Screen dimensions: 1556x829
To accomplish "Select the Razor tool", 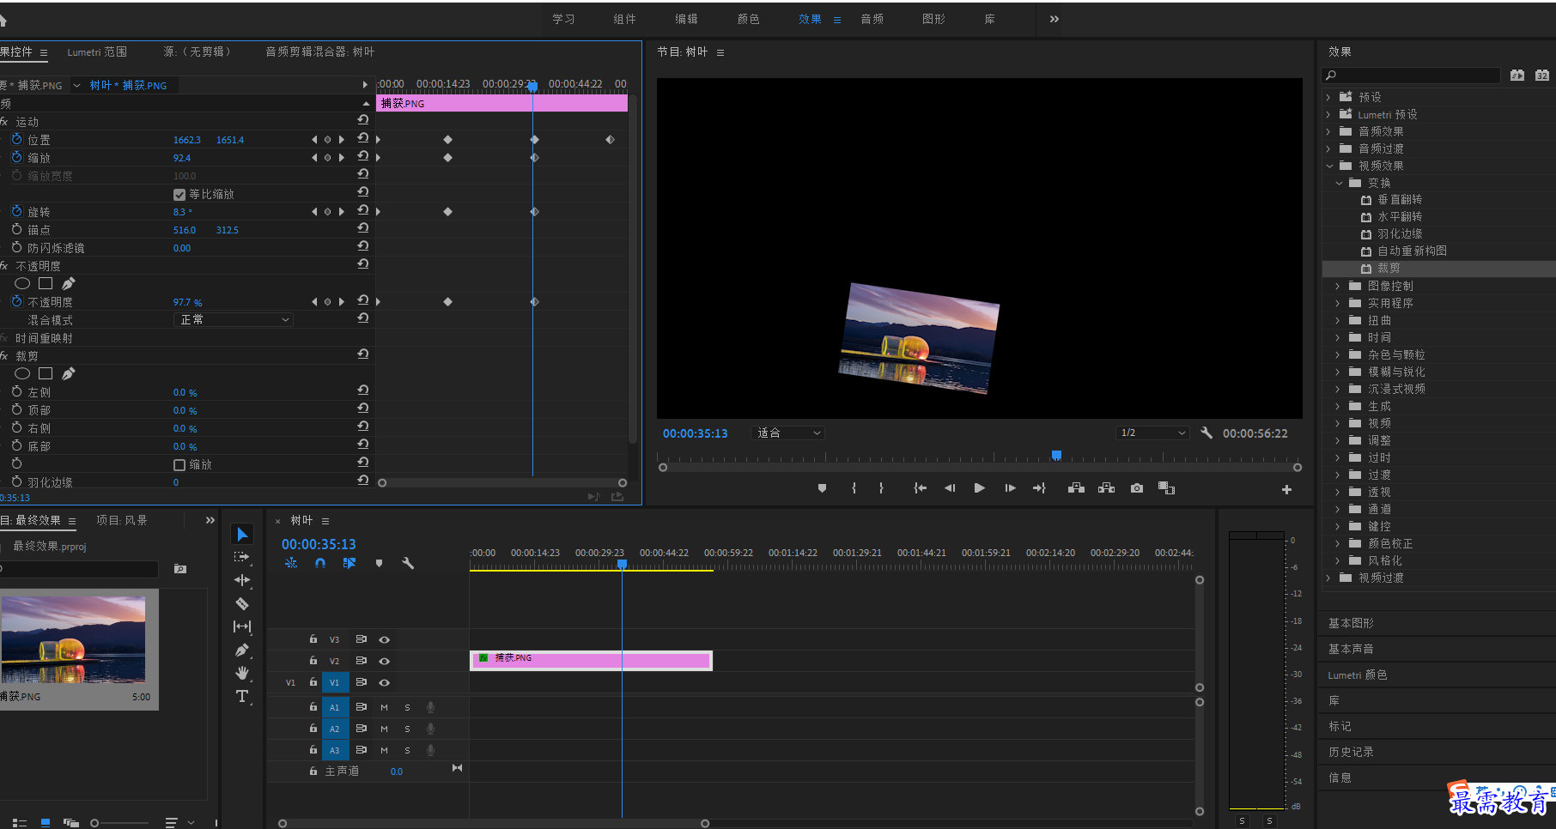I will pos(242,603).
